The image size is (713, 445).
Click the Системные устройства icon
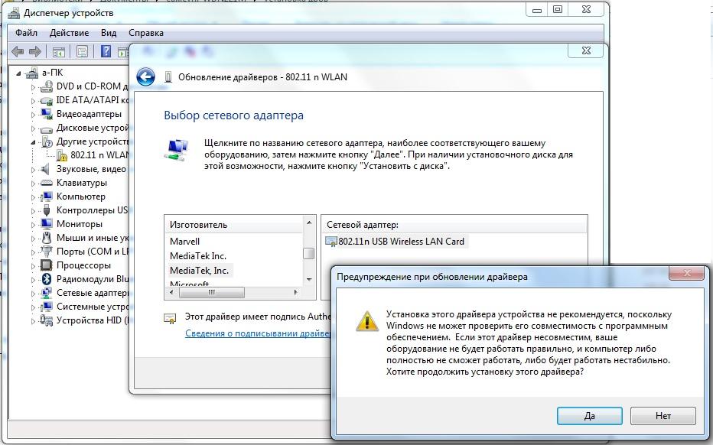[47, 307]
